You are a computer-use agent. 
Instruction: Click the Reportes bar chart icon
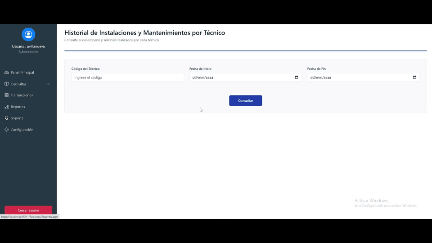7,107
